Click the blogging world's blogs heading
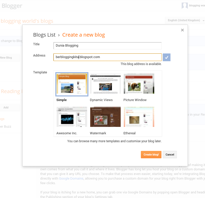Viewport: 205px width, 198px height. 27,21
